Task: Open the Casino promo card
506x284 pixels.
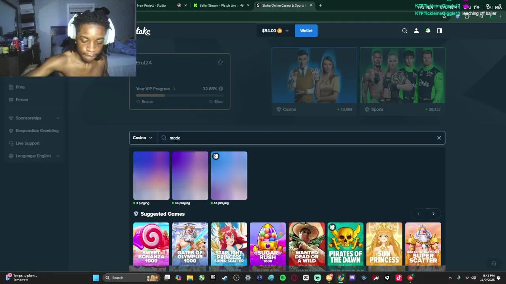Action: 314,81
